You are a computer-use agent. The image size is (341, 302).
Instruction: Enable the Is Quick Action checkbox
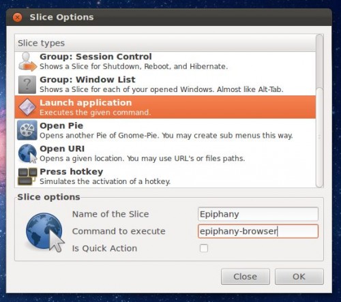pyautogui.click(x=204, y=248)
